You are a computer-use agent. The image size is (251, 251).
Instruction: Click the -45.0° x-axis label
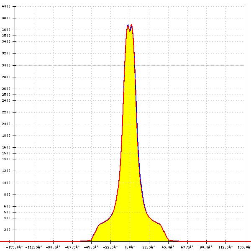pyautogui.click(x=91, y=247)
